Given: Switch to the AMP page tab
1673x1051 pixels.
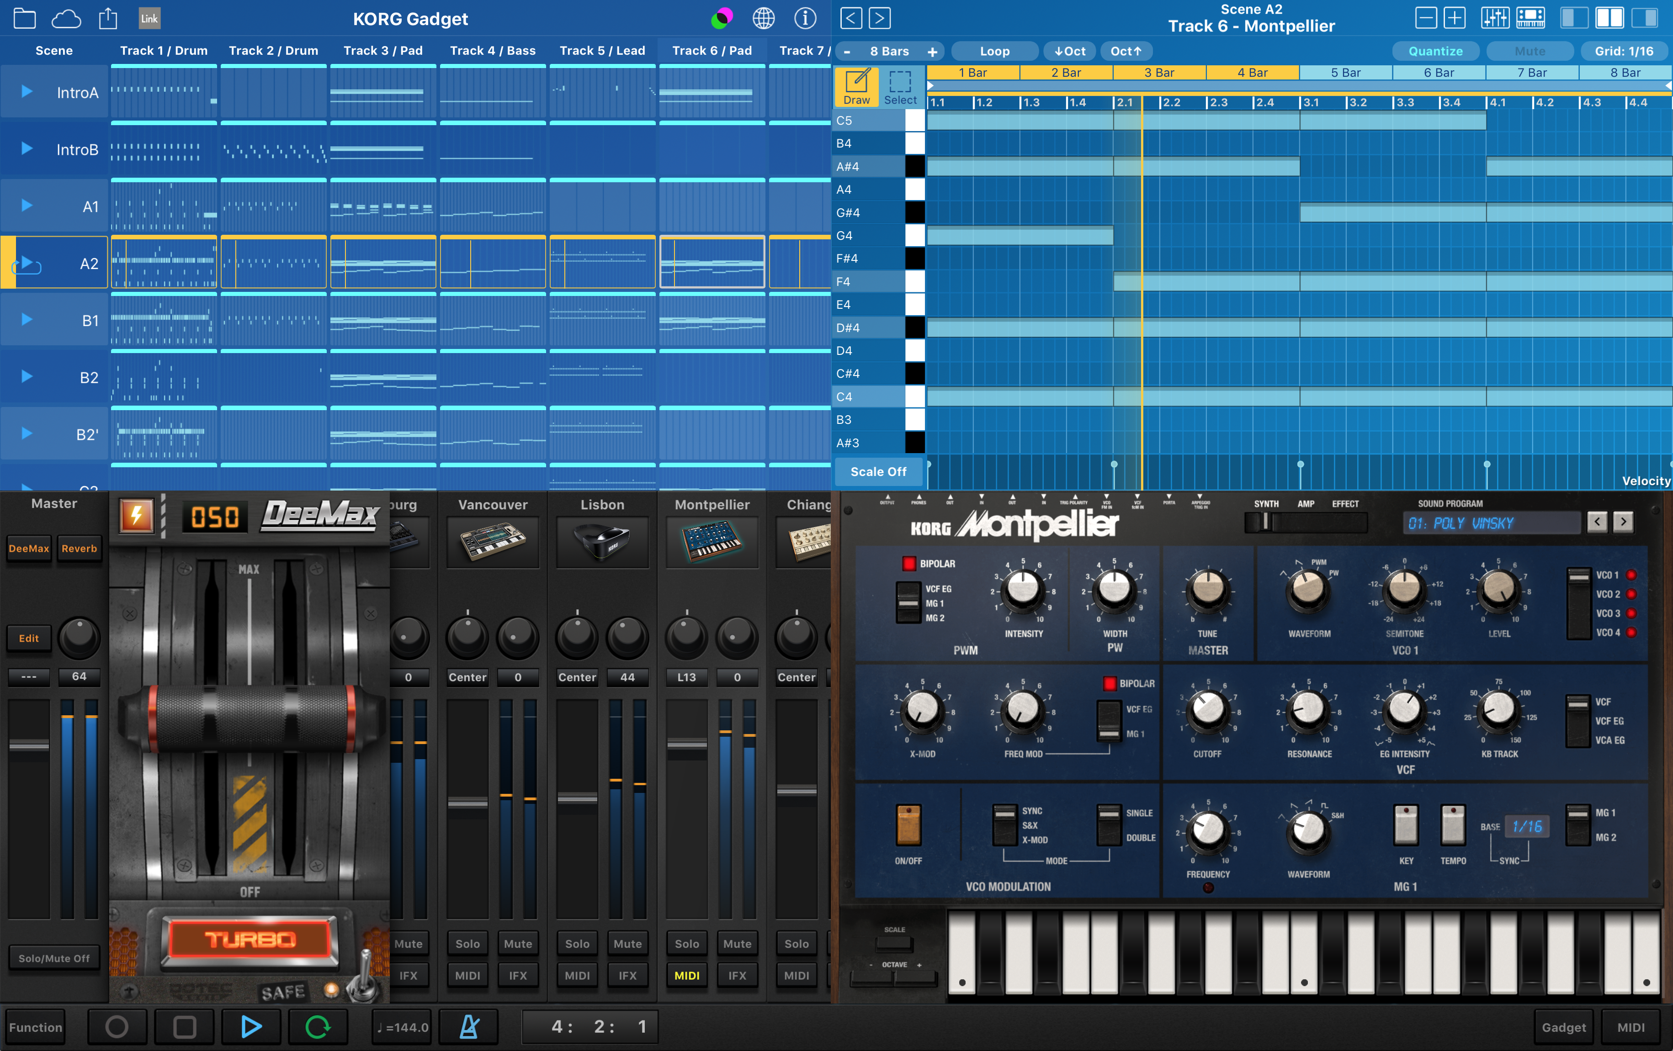Looking at the screenshot, I should 1306,504.
